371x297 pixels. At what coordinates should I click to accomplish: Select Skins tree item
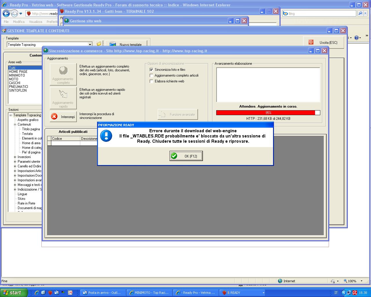click(x=21, y=199)
